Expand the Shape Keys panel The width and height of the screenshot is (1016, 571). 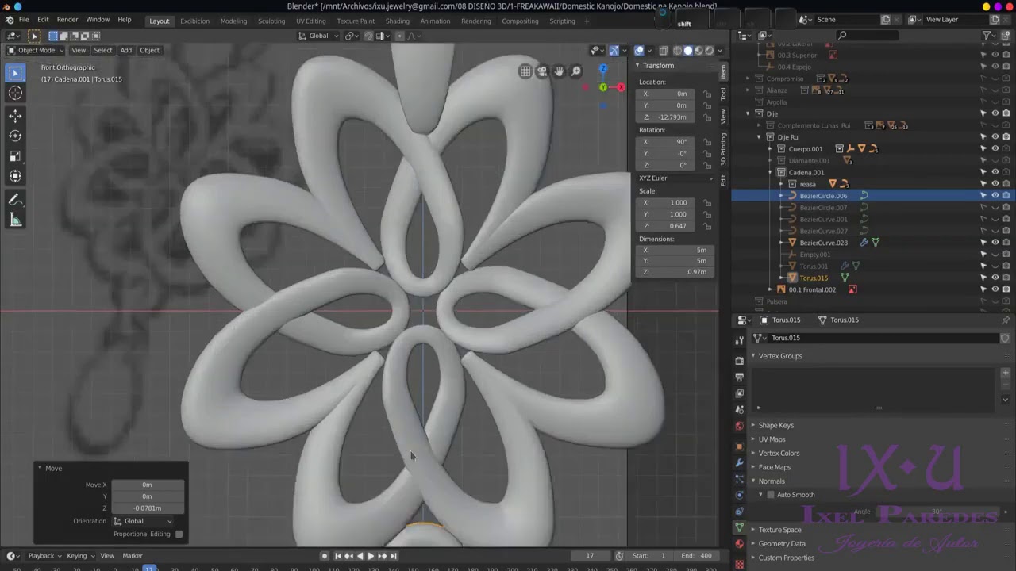tap(775, 425)
